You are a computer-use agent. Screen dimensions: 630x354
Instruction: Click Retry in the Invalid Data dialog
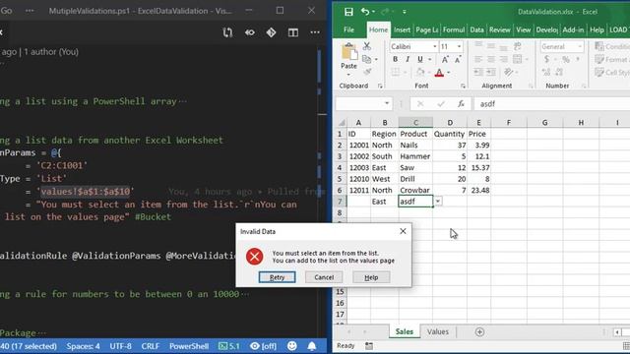[x=277, y=277]
